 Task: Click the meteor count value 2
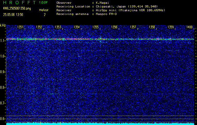pos(44,15)
